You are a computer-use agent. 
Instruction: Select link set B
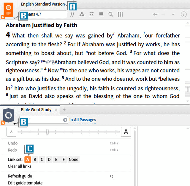35,160
